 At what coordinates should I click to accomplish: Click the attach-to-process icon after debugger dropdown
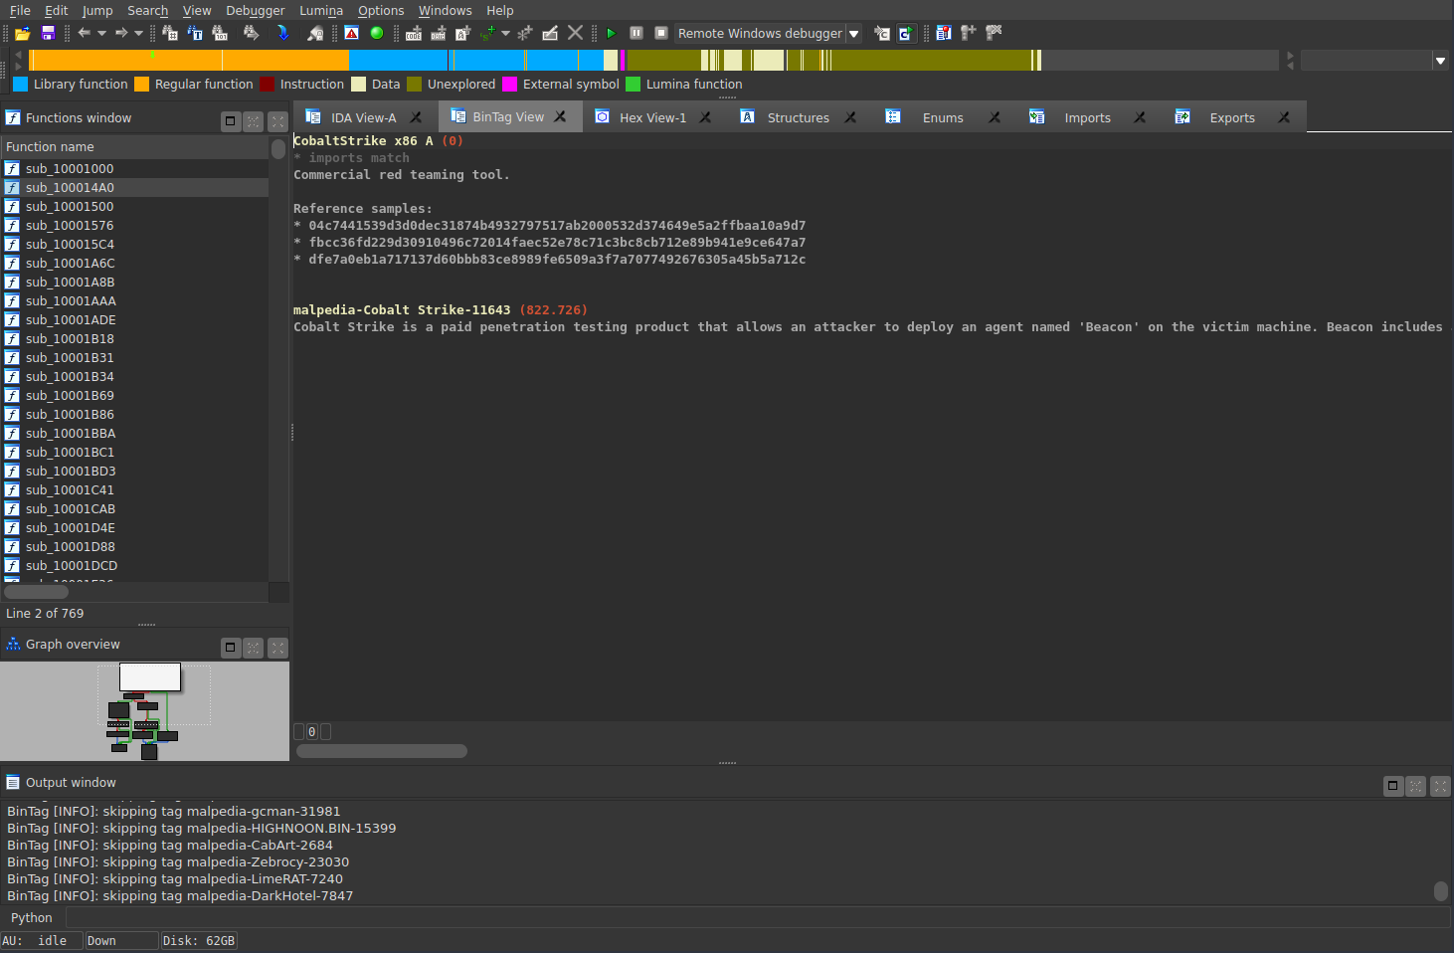(x=882, y=33)
